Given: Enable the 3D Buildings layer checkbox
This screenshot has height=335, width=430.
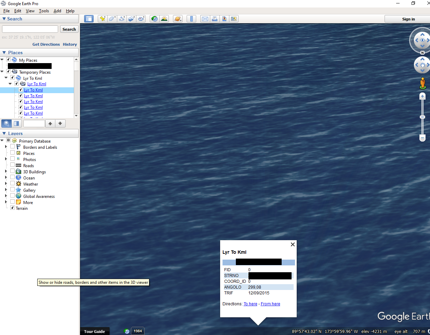Looking at the screenshot, I should coord(13,171).
